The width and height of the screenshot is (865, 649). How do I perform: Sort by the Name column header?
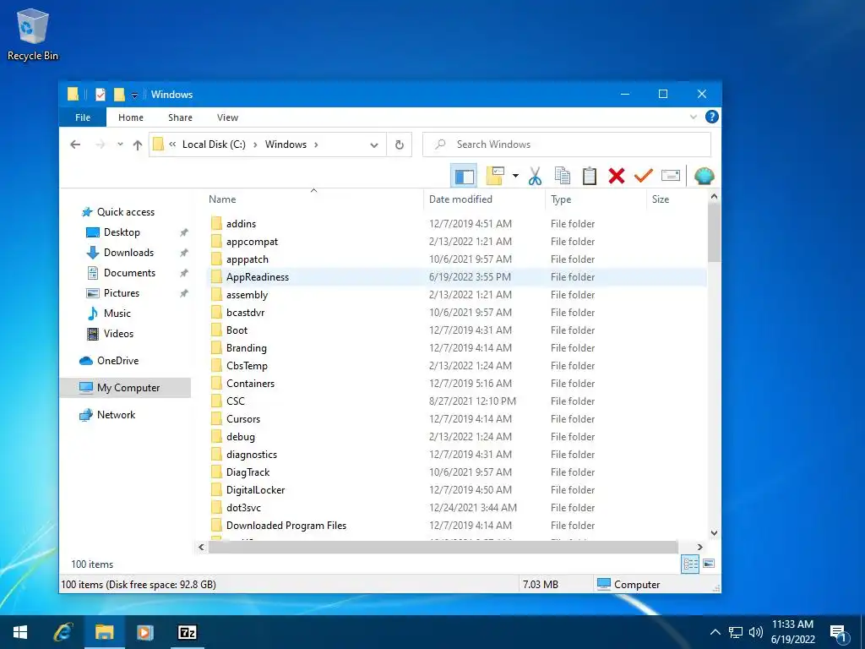tap(222, 199)
